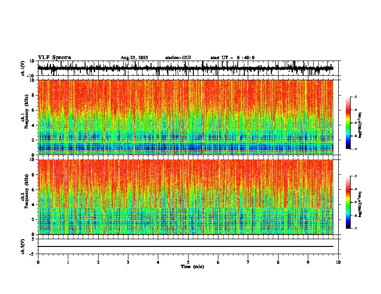This screenshot has height=294, width=381.
Task: Click the time-axis tick label "4"
Action: (x=158, y=262)
